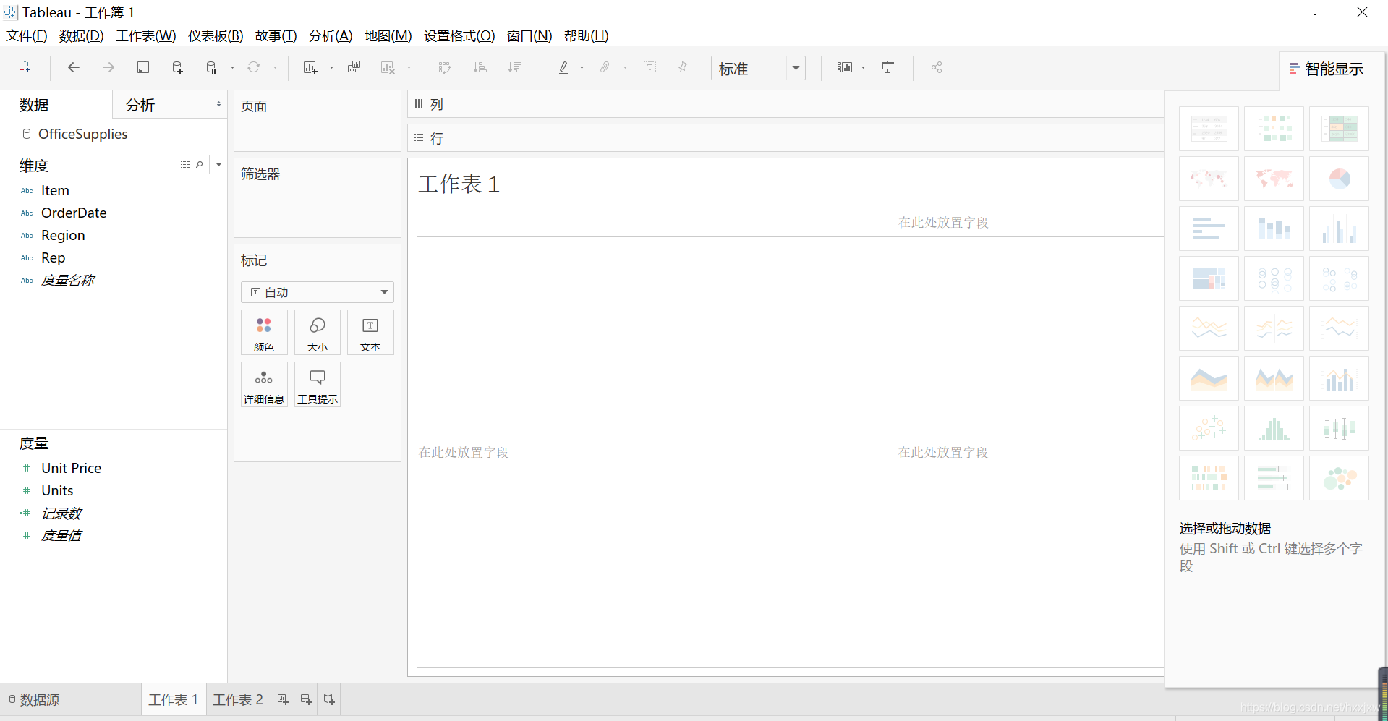Click the highlight pen icon
This screenshot has height=721, width=1388.
click(563, 67)
